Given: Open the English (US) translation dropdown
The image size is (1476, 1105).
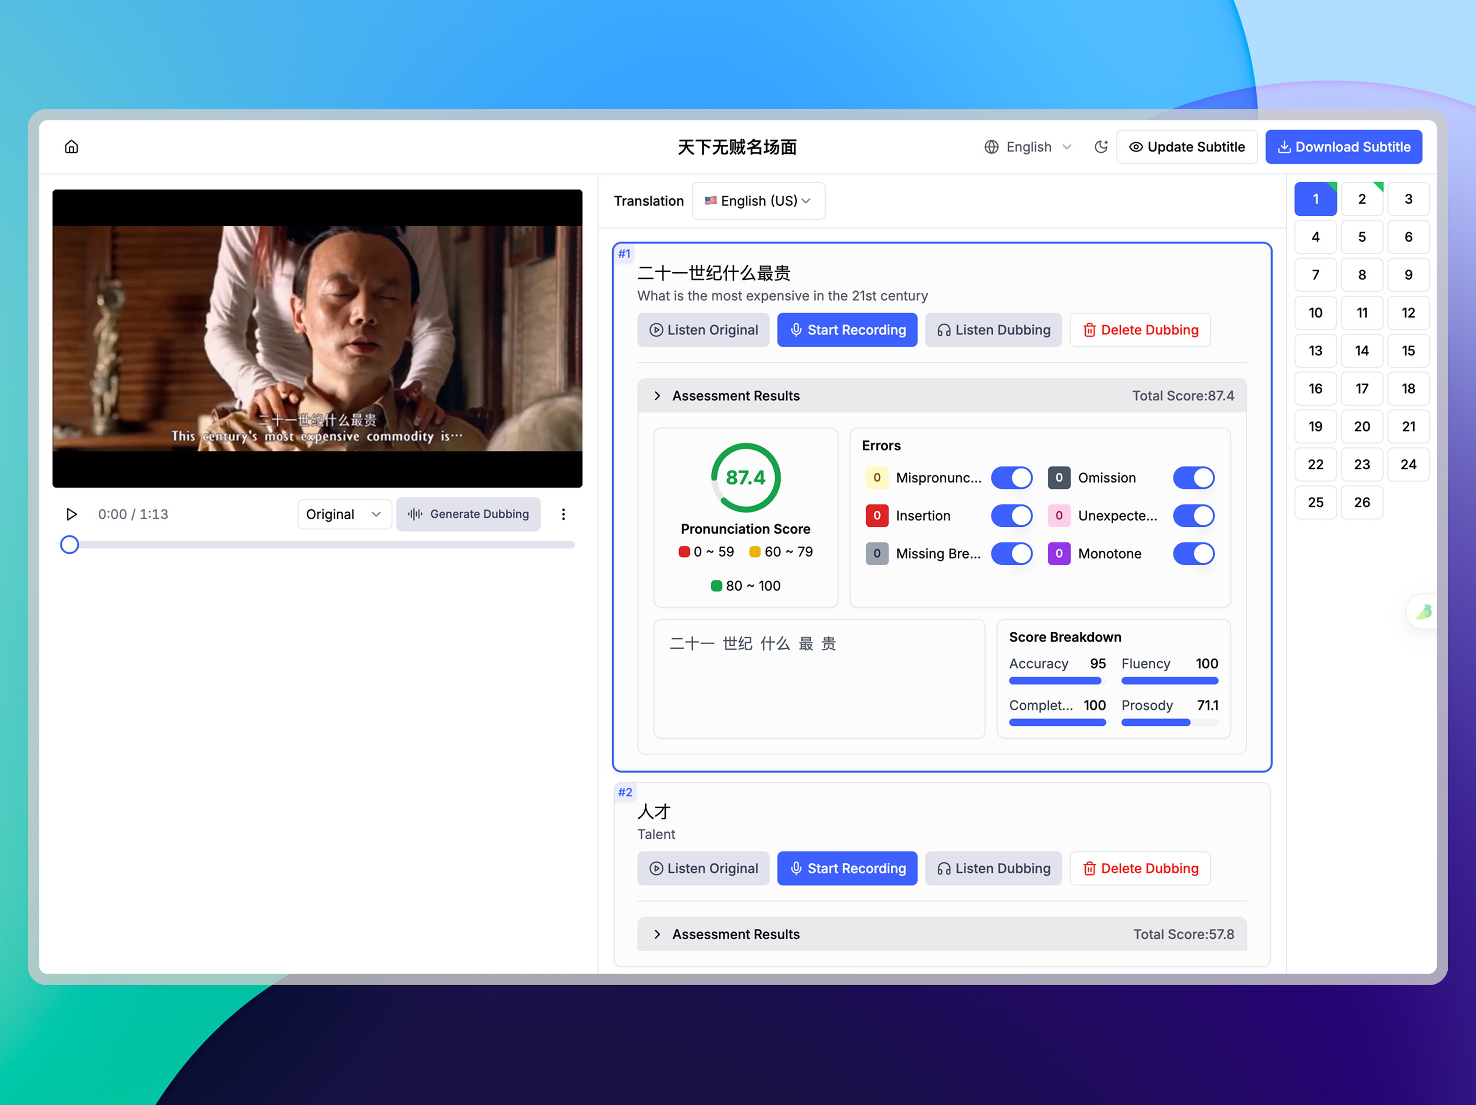Looking at the screenshot, I should (x=758, y=201).
